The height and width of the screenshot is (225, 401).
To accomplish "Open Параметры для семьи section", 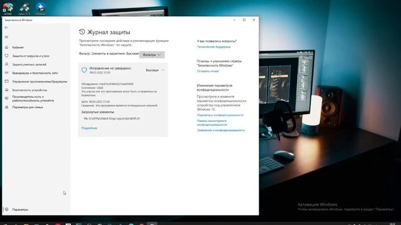I will [x=28, y=107].
